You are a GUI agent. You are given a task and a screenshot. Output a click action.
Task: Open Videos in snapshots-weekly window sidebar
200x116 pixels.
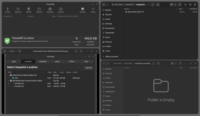click(x=108, y=105)
